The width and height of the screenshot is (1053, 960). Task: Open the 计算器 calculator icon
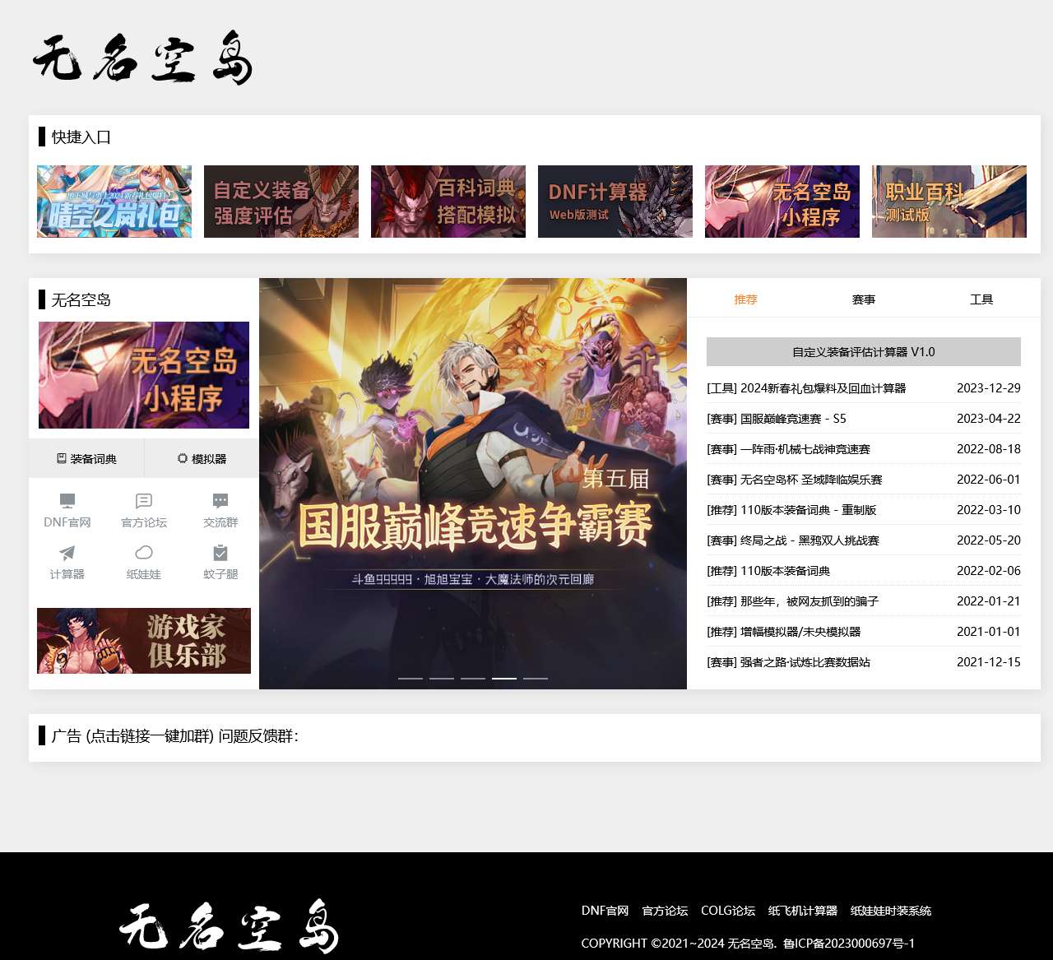67,563
